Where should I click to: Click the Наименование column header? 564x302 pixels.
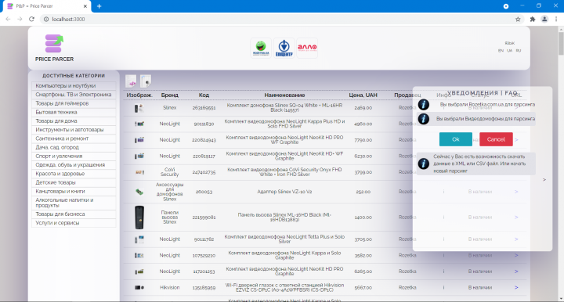[284, 95]
